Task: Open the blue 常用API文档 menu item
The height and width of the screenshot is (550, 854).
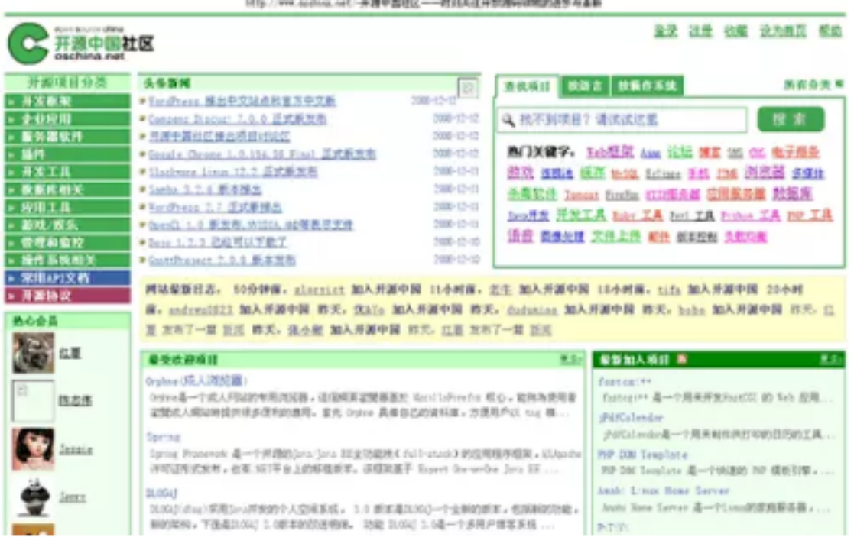Action: click(67, 278)
